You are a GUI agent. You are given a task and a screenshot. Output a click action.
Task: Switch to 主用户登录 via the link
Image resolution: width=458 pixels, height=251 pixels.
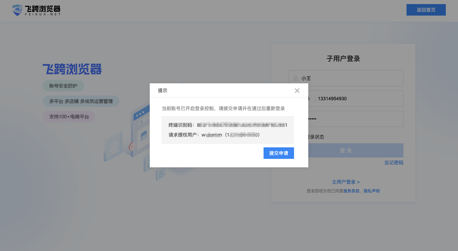click(346, 182)
